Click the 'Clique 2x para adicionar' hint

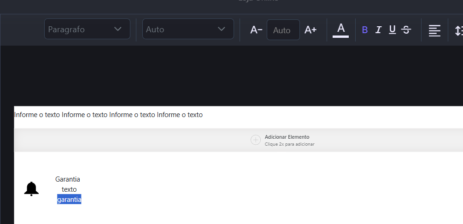289,144
